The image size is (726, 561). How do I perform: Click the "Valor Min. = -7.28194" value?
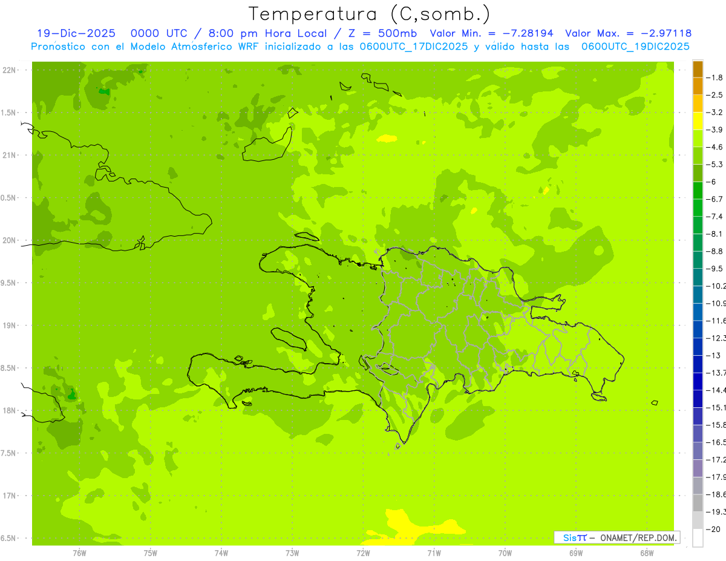[x=491, y=34]
